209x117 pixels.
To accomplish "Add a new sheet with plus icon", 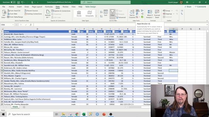I will [24, 107].
